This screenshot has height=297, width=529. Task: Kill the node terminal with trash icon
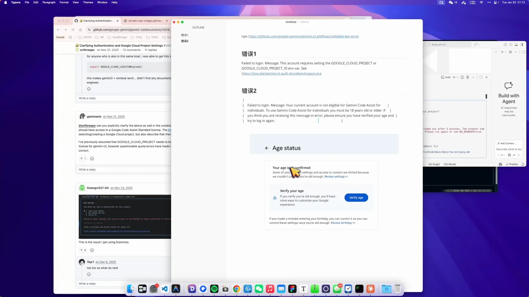[468, 77]
